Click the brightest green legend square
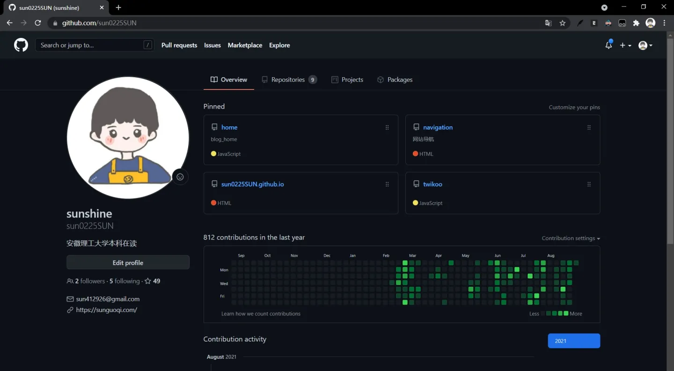This screenshot has width=674, height=371. click(x=566, y=313)
